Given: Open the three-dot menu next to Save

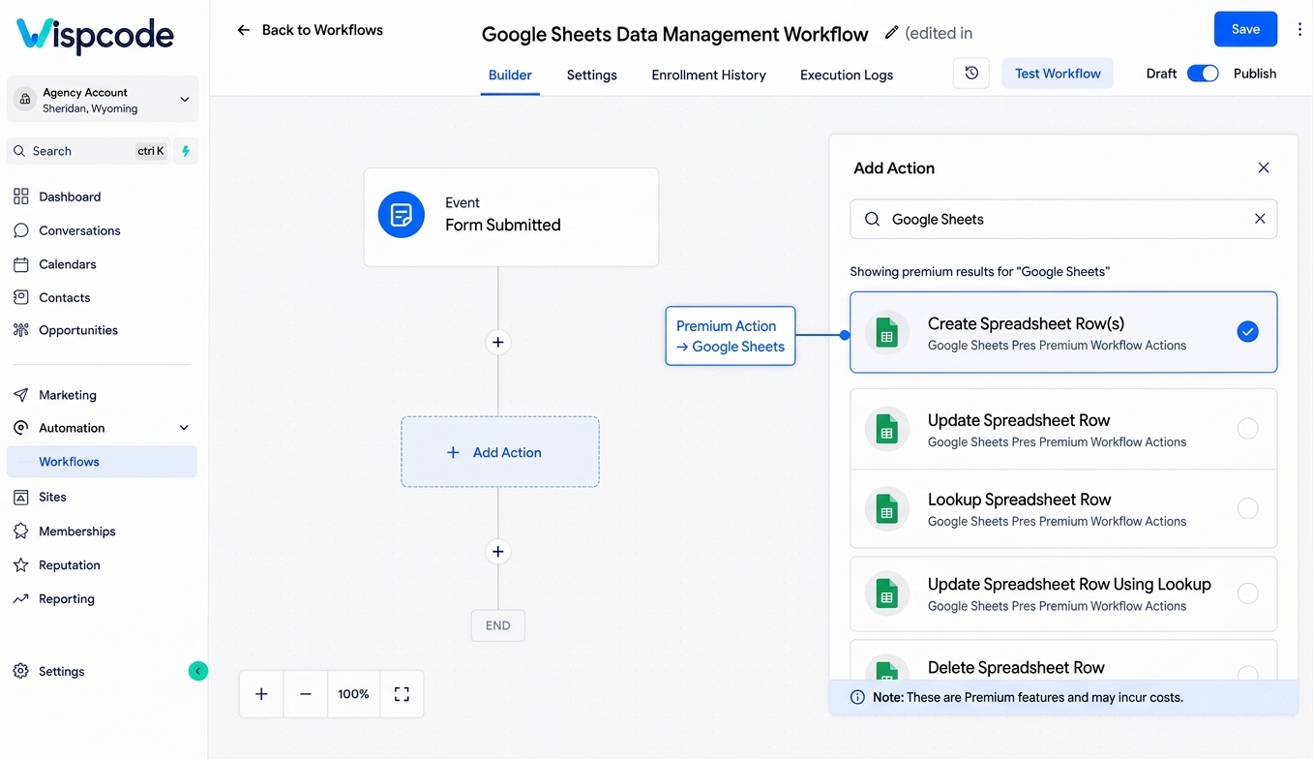Looking at the screenshot, I should pyautogui.click(x=1299, y=29).
